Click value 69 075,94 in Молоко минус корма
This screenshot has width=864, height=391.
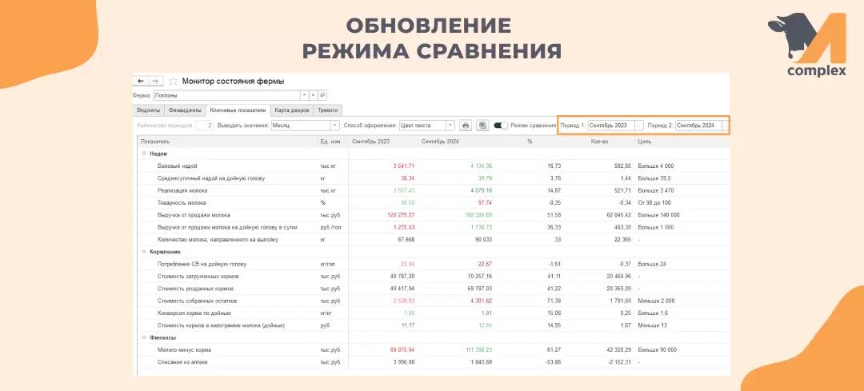(x=402, y=349)
